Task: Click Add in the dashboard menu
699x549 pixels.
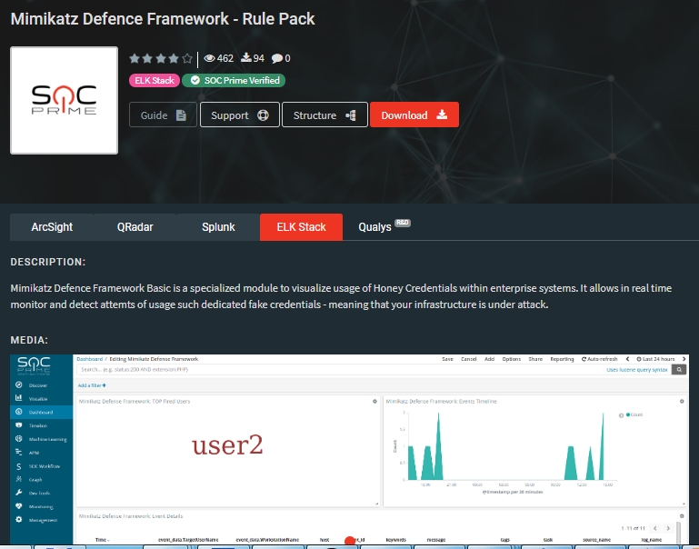Action: [x=489, y=359]
